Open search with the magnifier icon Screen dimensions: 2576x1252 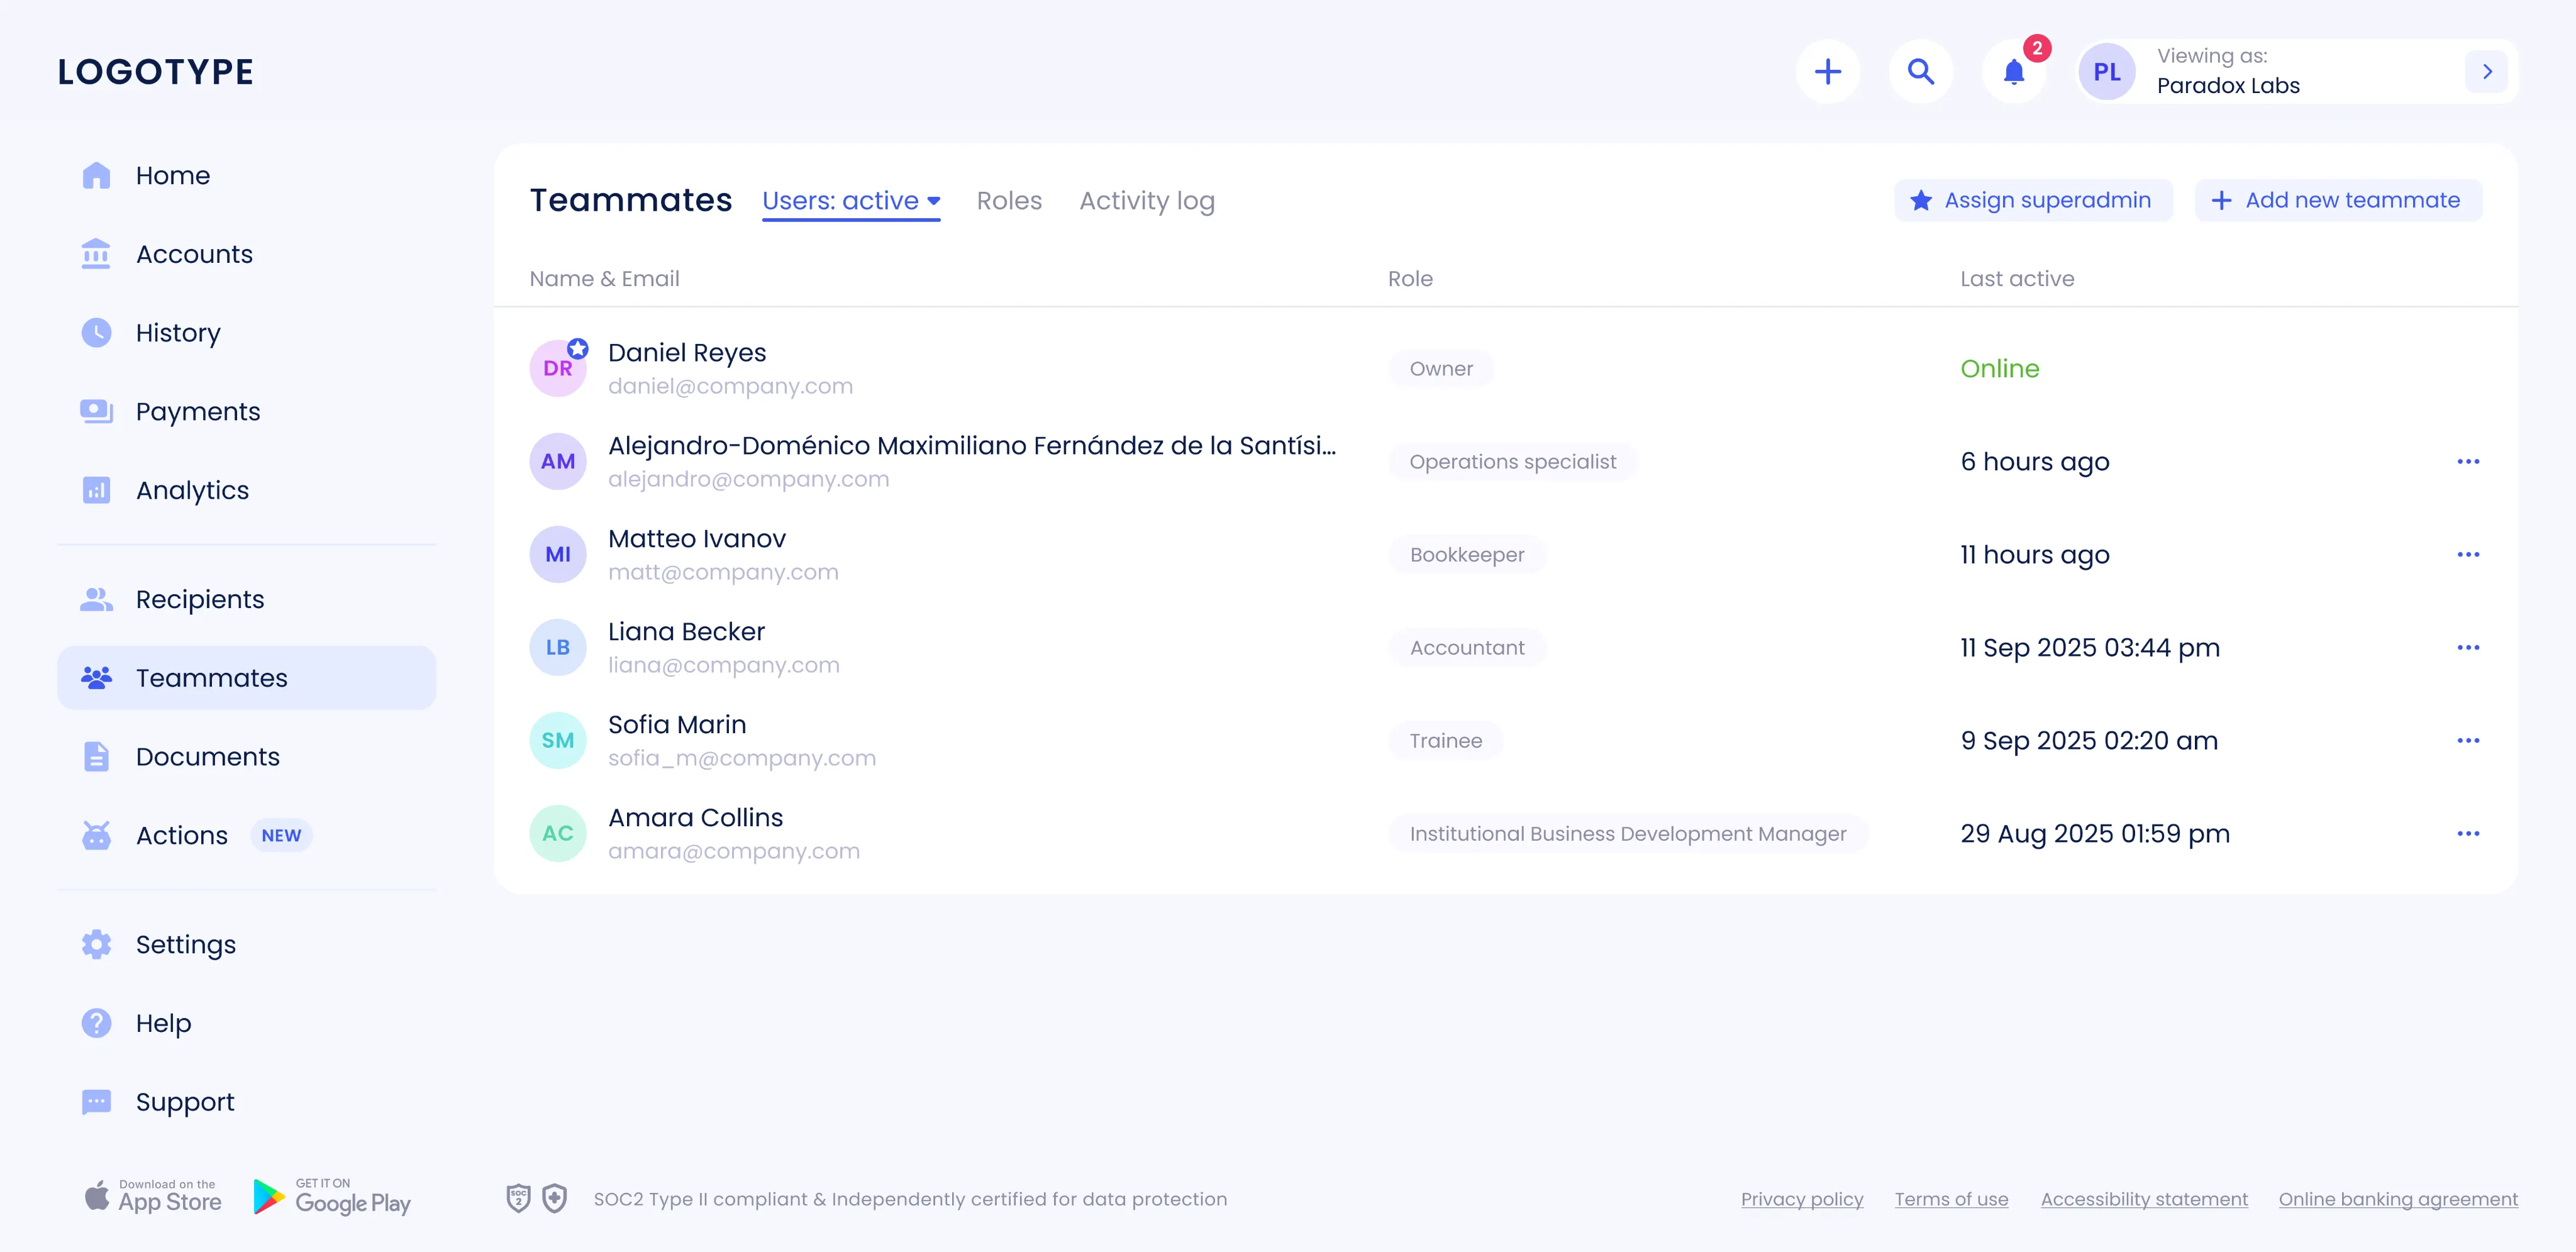point(1920,71)
